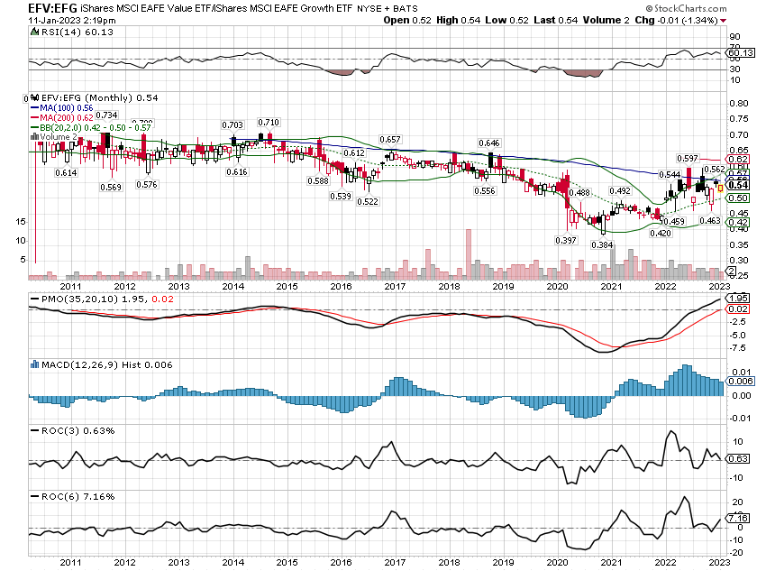Click the 11-Jan-2023 2:19pm timestamp

click(x=72, y=21)
